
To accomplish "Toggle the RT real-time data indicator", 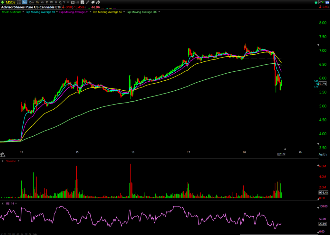I will [x=324, y=2].
